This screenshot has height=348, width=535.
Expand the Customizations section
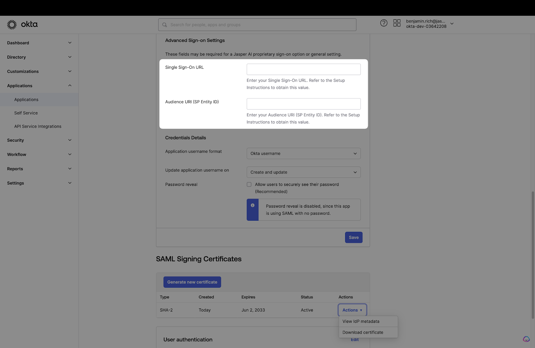pos(39,71)
